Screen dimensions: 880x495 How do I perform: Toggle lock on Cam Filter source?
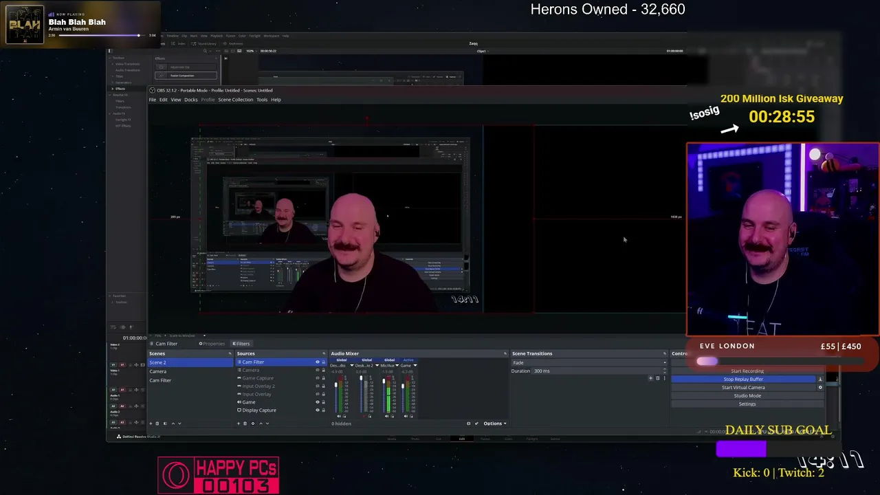click(323, 362)
